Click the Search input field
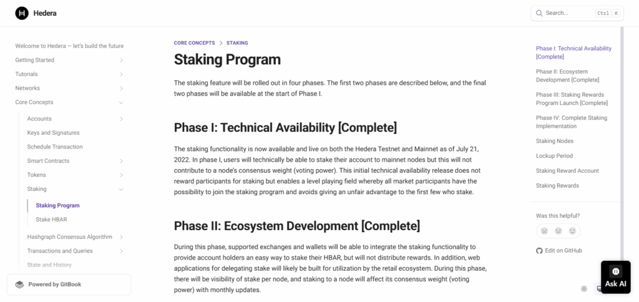Viewport: 639px width, 302px height. click(x=568, y=13)
